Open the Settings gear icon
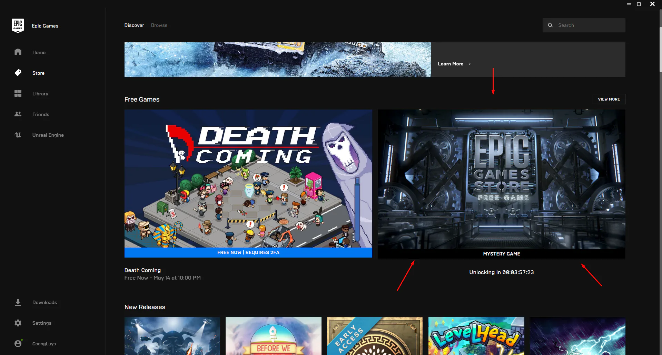The width and height of the screenshot is (662, 355). click(x=18, y=323)
